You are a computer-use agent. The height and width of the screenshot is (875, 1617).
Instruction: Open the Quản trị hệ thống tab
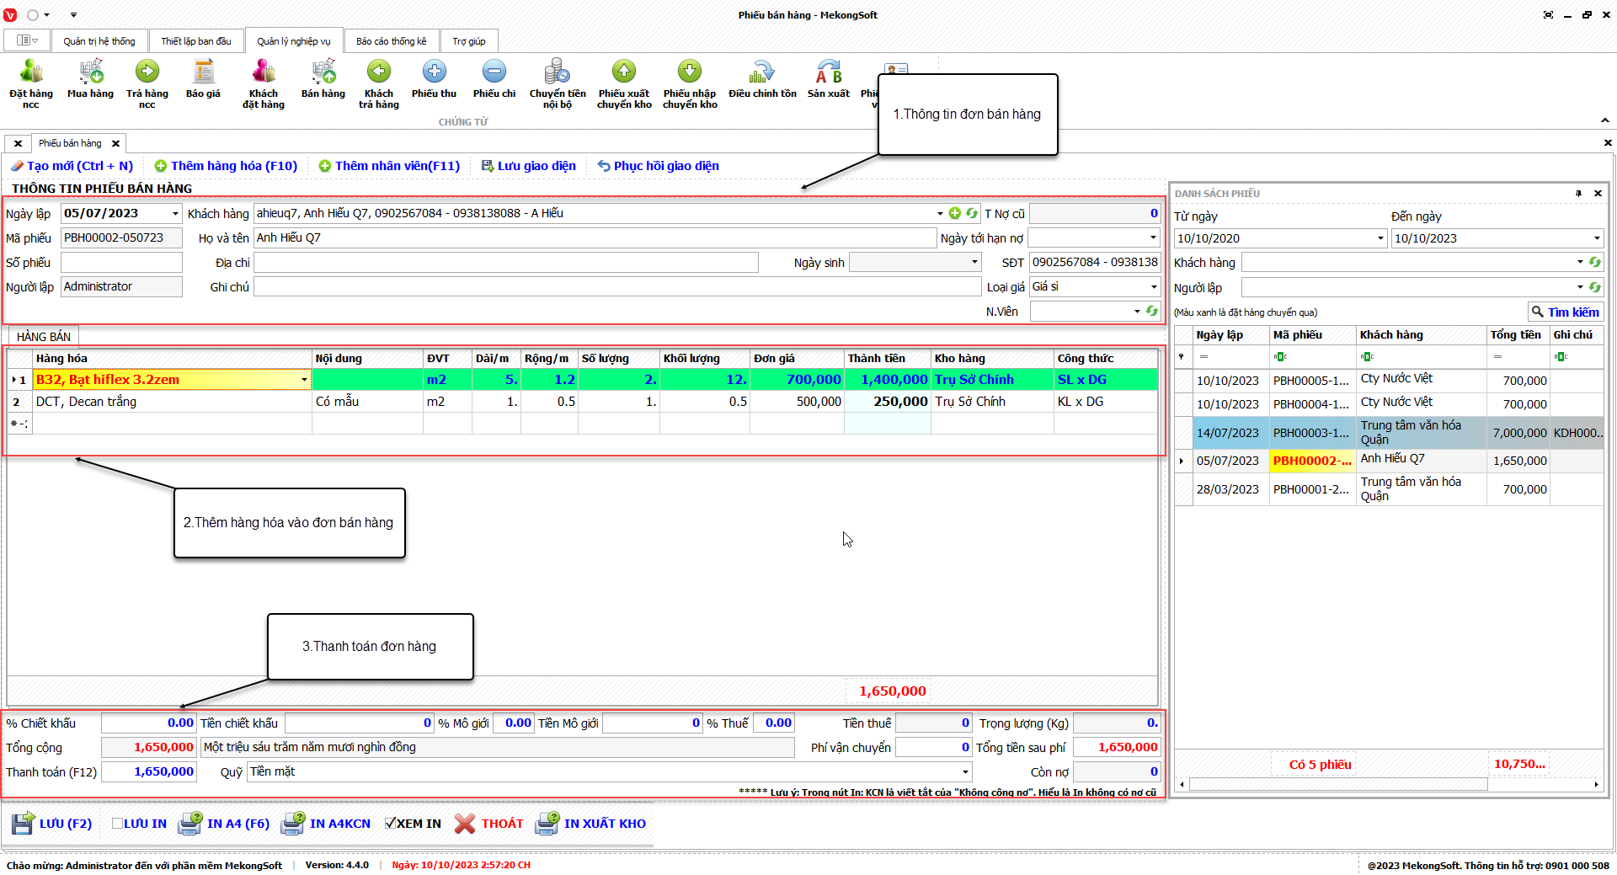99,41
